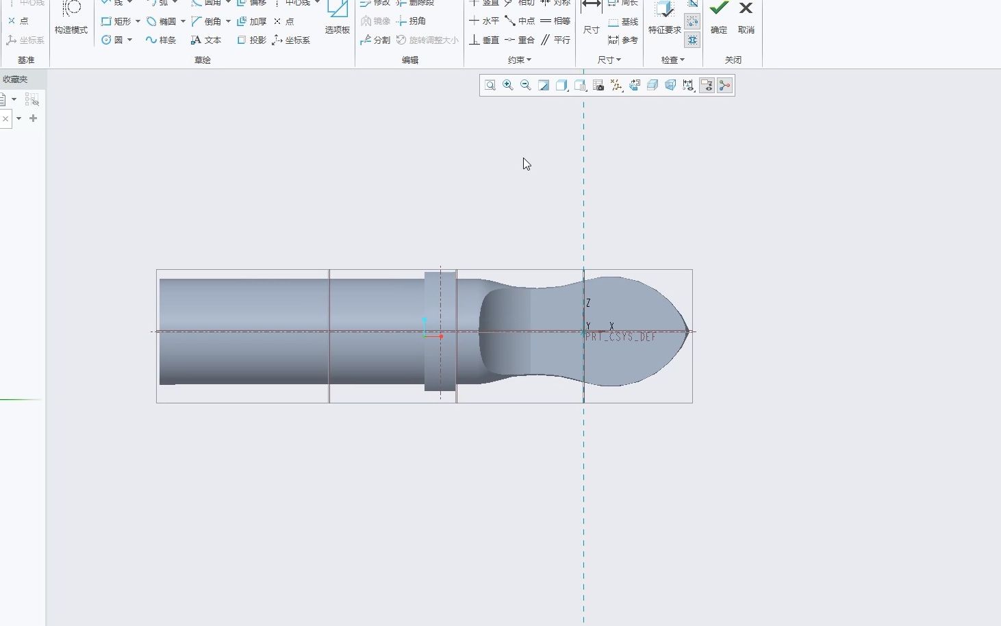1001x626 pixels.
Task: Apply the 中点 (midpoint) constraint
Action: coord(520,21)
